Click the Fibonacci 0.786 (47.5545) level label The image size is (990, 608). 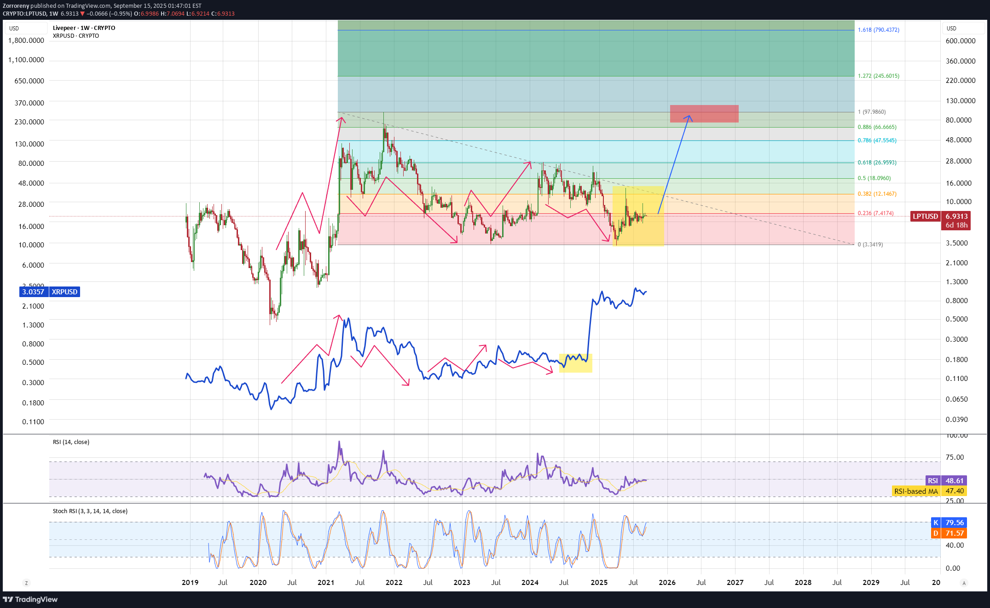pyautogui.click(x=877, y=140)
